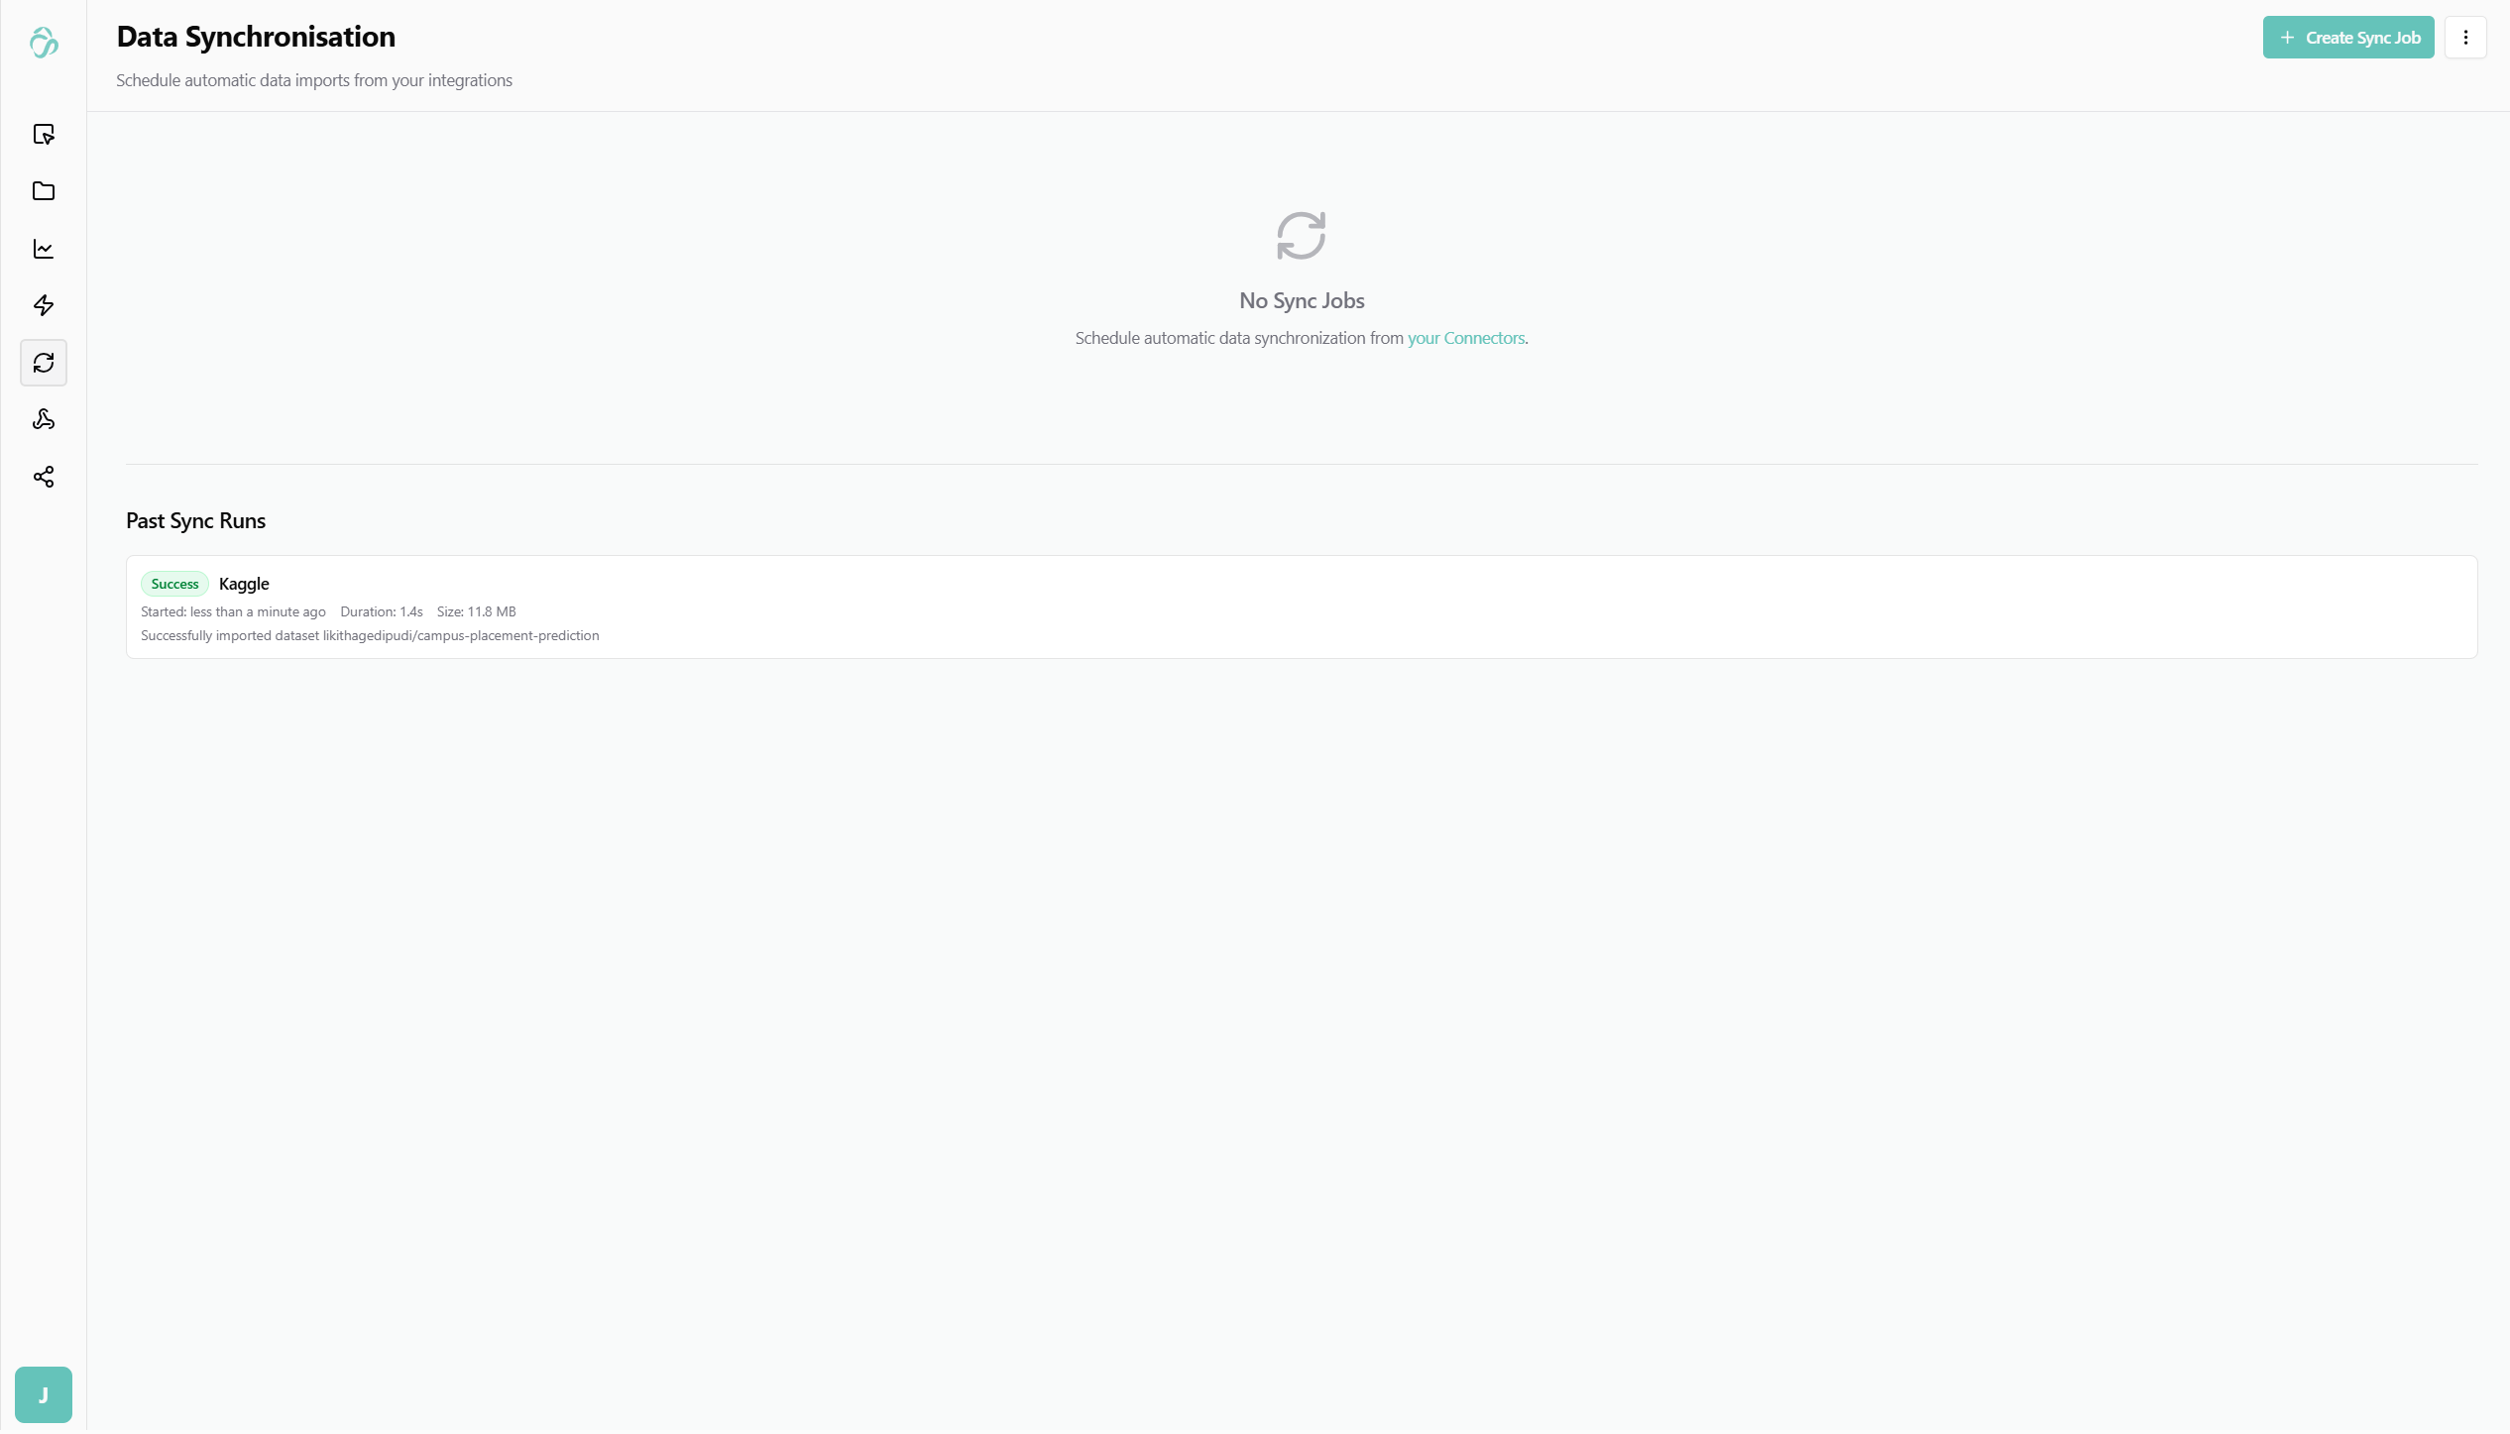Open the three-dot overflow menu

pos(2465,37)
